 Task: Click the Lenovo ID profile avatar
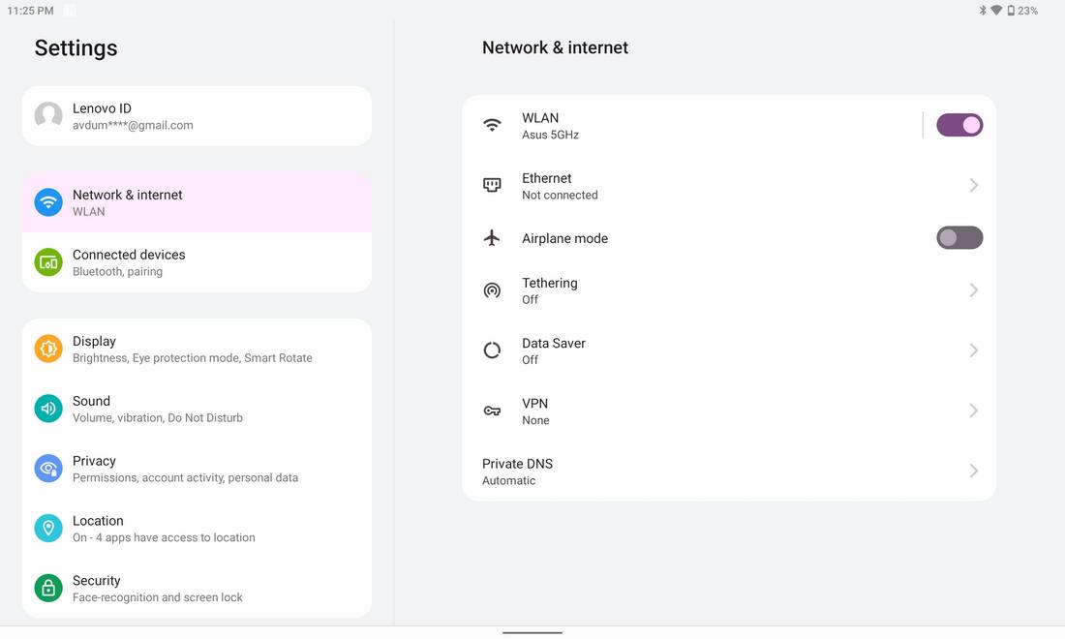click(48, 116)
